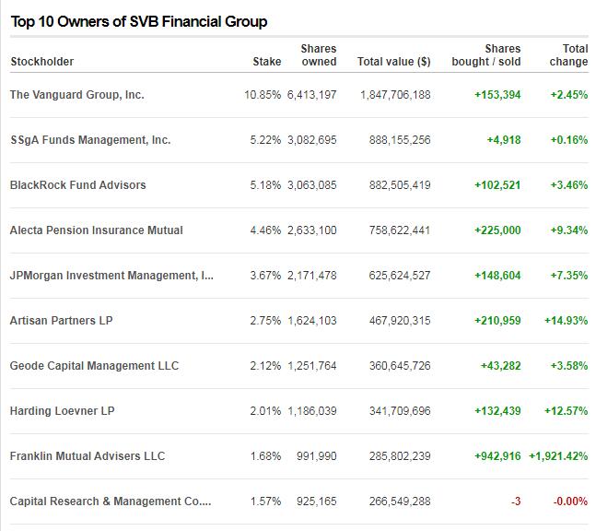This screenshot has width=596, height=531.
Task: Click Shares bought / sold column header
Action: pos(486,55)
